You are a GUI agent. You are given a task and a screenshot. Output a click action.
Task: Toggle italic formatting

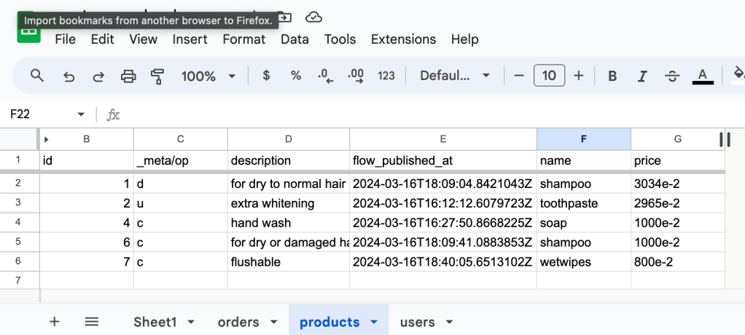(x=642, y=76)
